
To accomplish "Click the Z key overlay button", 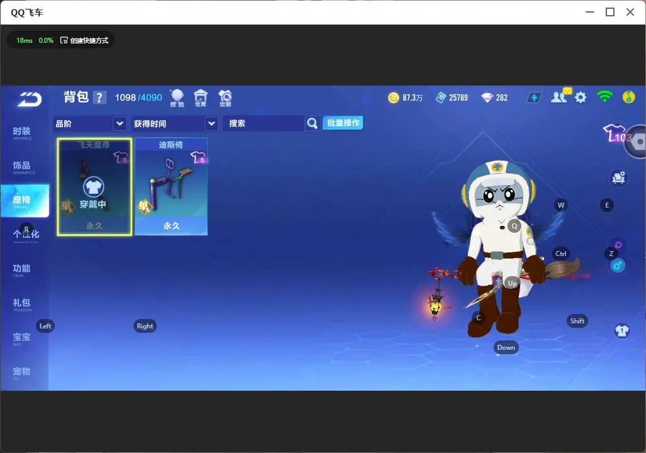I will [611, 254].
